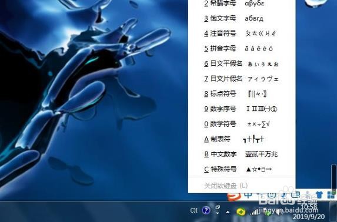Screen dimensions: 337x222
Task: Click the green checkmark tray icon
Action: [x=268, y=213]
